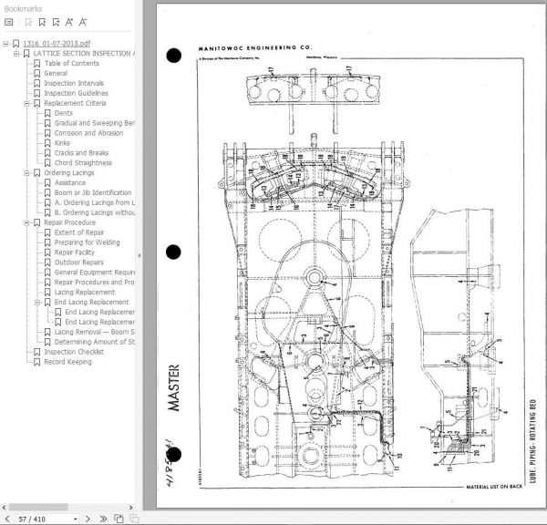Click the Kinks bookmark ribbon icon
The image size is (547, 525).
coord(47,143)
